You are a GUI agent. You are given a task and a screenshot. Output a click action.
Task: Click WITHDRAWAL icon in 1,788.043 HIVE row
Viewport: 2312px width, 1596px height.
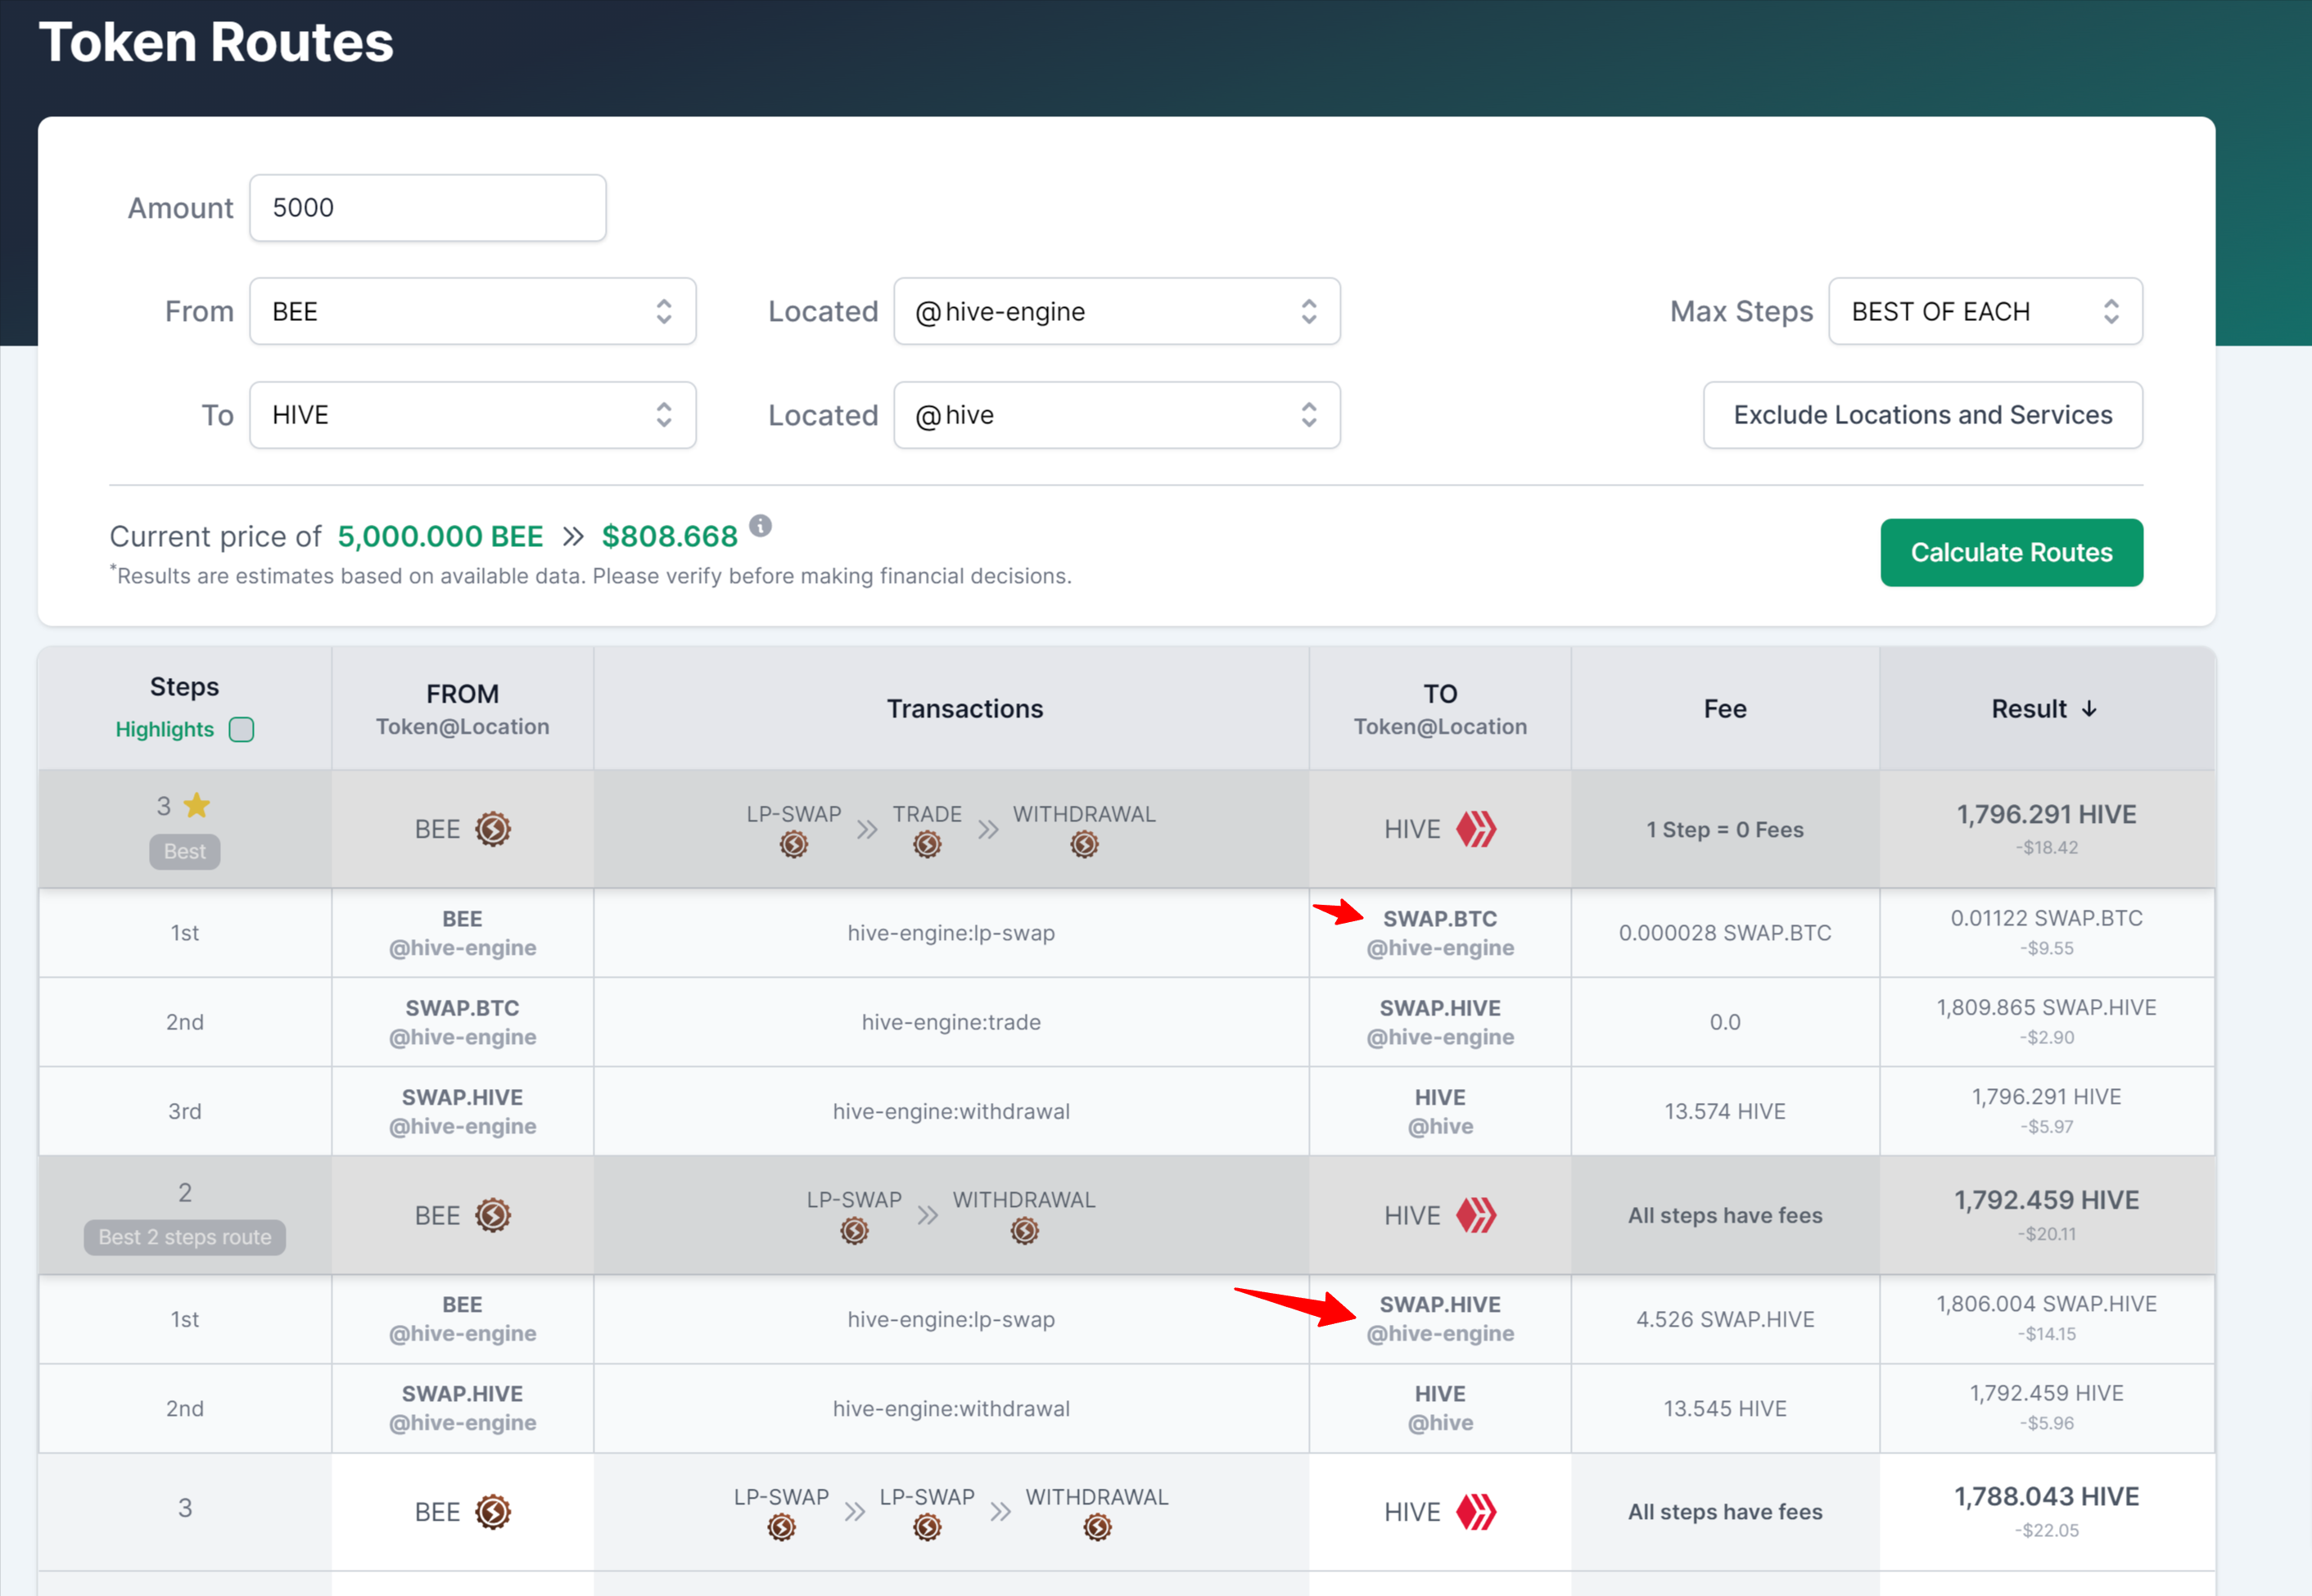pyautogui.click(x=1096, y=1528)
